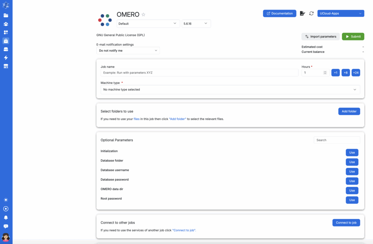
Task: Open the chat bubble support icon
Action: coord(6,227)
